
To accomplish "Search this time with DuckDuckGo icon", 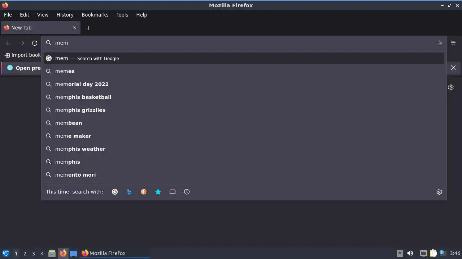I will point(144,192).
